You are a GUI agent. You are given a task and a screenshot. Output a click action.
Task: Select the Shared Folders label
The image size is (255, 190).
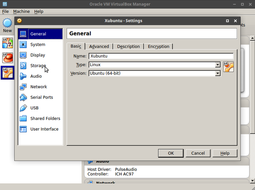[45, 118]
